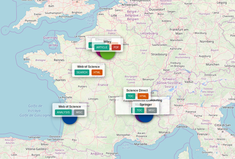This screenshot has height=159, width=235.
Task: Click the Nürnberg city label
Action: tap(207, 41)
